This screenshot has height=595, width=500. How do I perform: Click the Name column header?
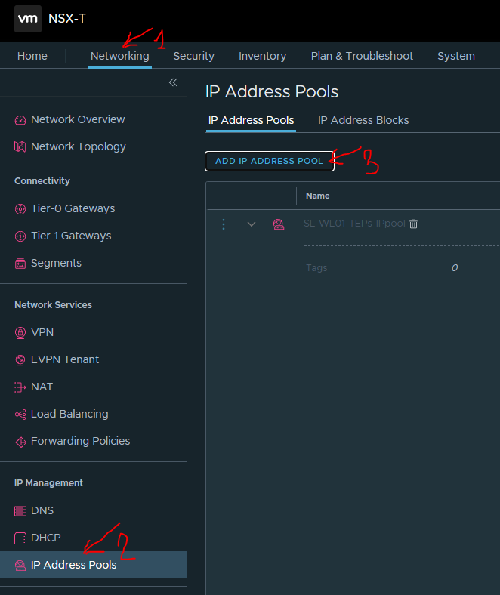pos(318,196)
